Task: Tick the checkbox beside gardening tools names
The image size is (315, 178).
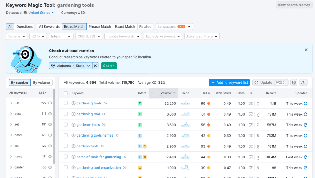Action: point(66,135)
